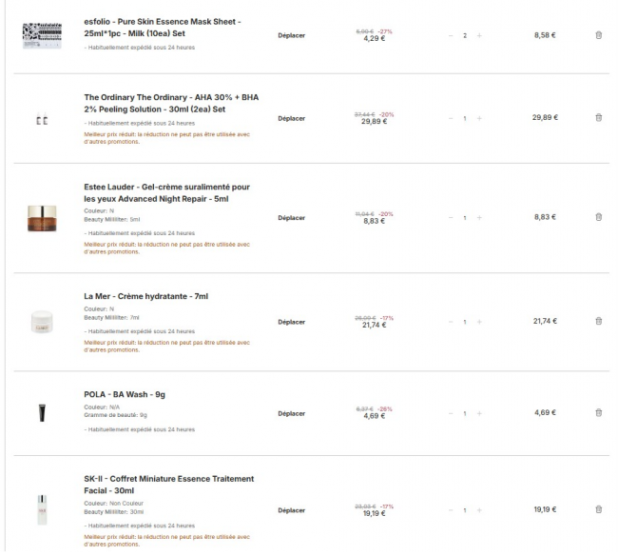Decrease quantity of esfolio Mask Sheet
Screen dimensions: 618x556
click(451, 35)
